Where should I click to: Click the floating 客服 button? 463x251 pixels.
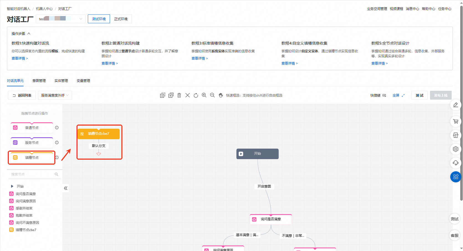pyautogui.click(x=455, y=236)
